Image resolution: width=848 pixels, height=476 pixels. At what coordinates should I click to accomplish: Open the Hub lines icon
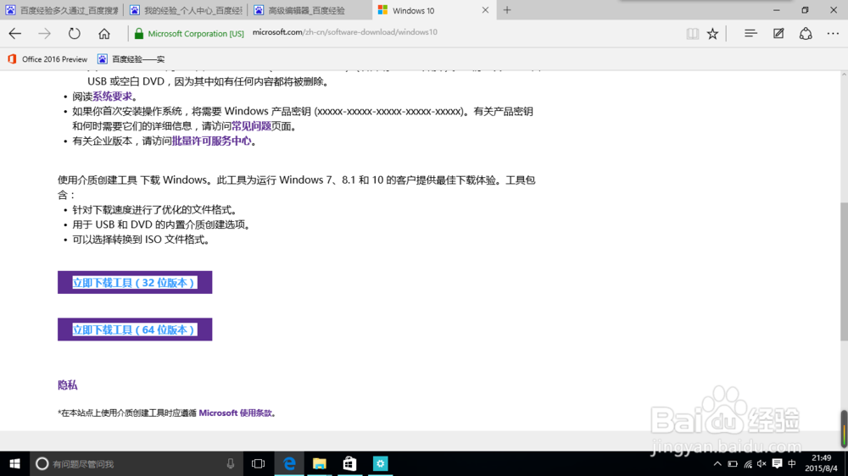point(750,34)
